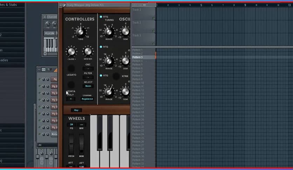This screenshot has width=293, height=170.
Task: Click the PB range value 24
Action: 71,124
